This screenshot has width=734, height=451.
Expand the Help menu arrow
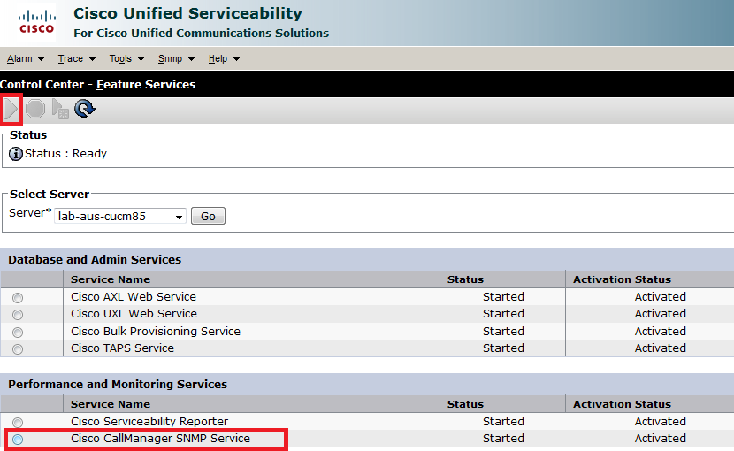coord(236,59)
